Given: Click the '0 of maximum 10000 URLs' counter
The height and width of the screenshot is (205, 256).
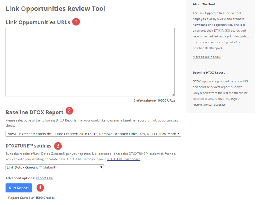Looking at the screenshot, I should point(154,101).
